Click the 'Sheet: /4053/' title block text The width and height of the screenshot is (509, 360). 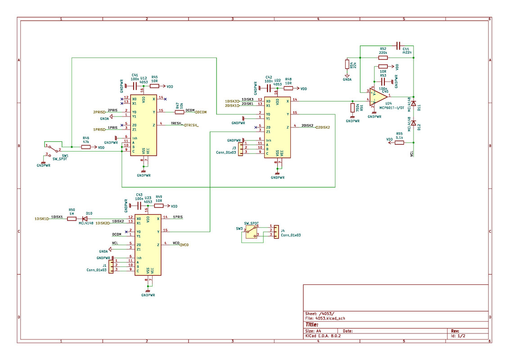point(320,314)
